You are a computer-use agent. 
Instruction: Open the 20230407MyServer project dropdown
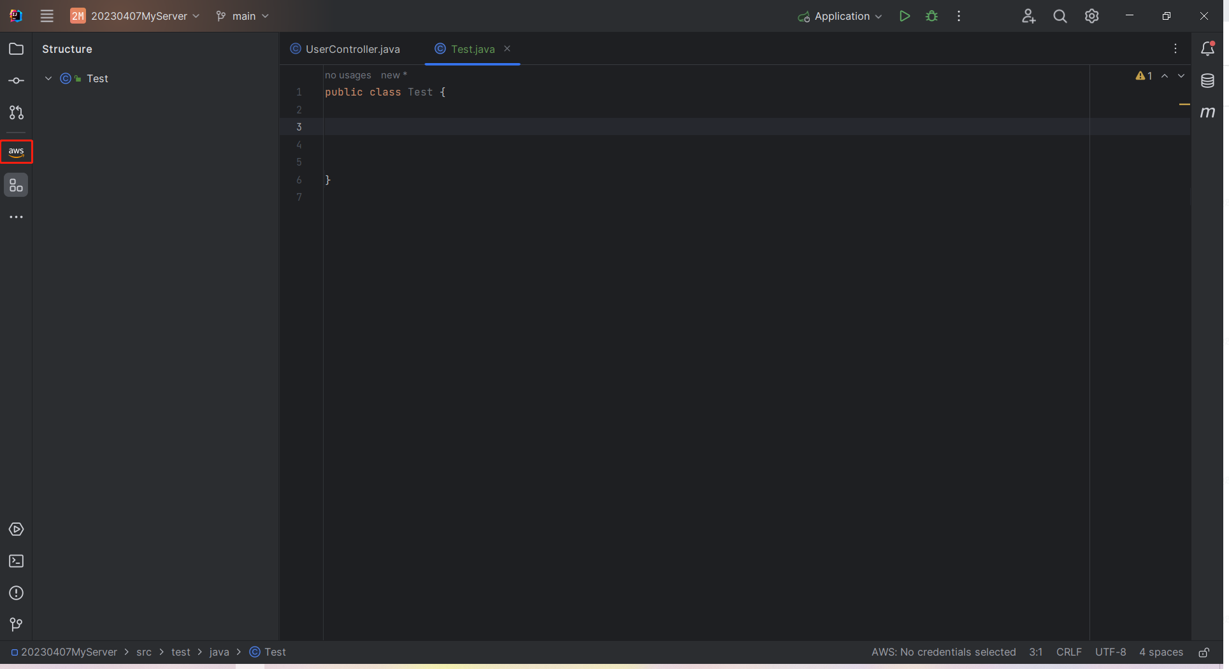coord(135,17)
